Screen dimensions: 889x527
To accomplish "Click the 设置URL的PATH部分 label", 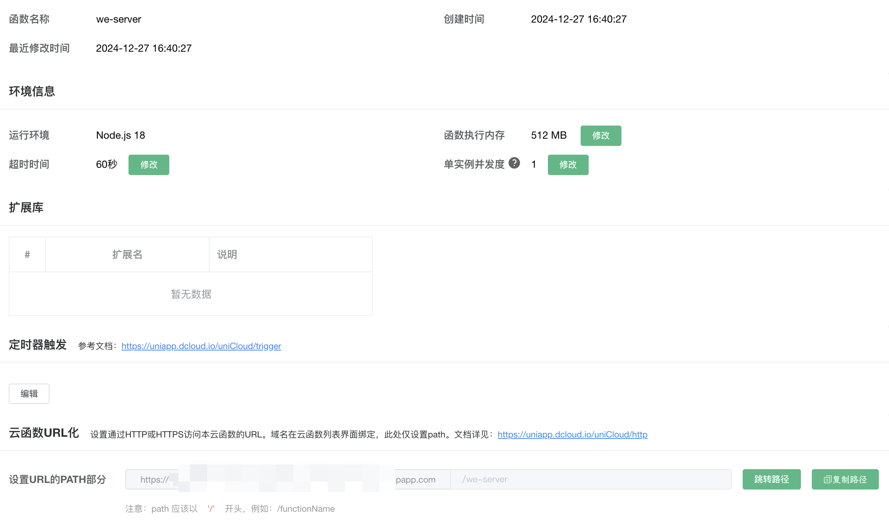I will [58, 479].
